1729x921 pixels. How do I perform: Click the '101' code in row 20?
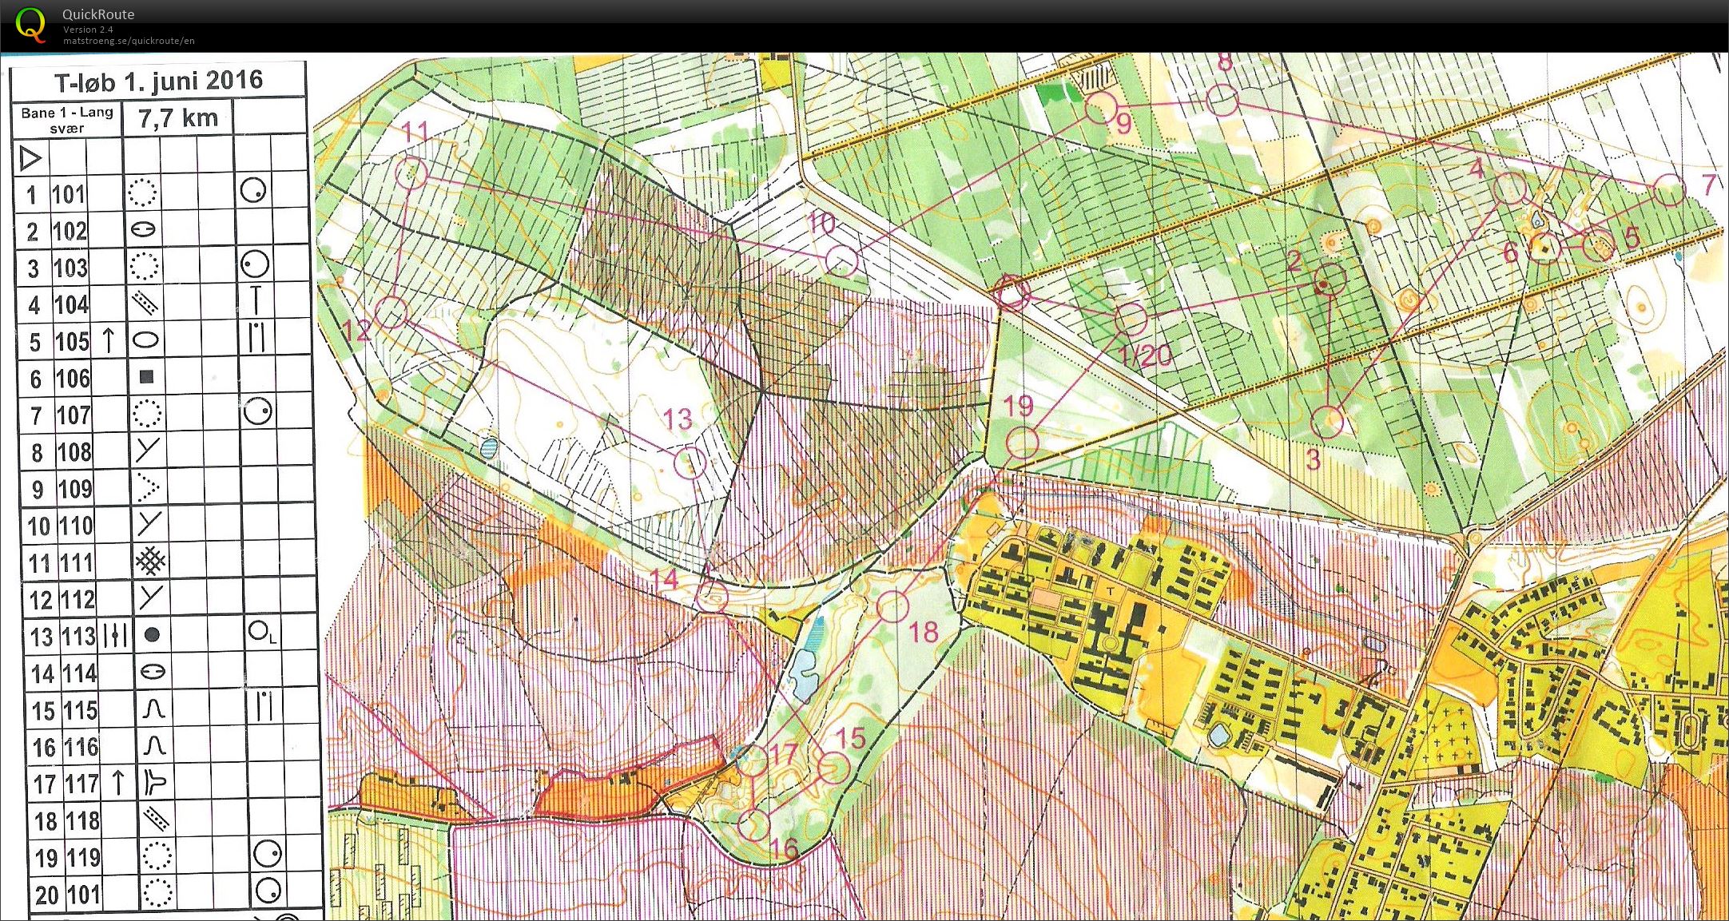click(83, 894)
